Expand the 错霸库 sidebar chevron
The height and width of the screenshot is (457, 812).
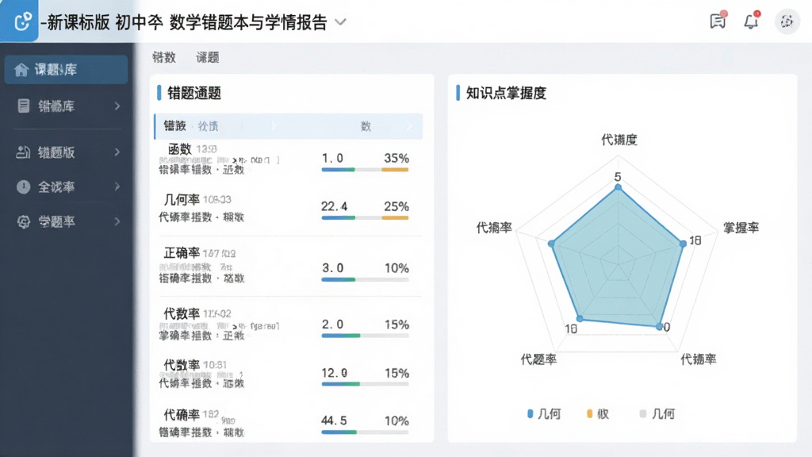pyautogui.click(x=117, y=106)
